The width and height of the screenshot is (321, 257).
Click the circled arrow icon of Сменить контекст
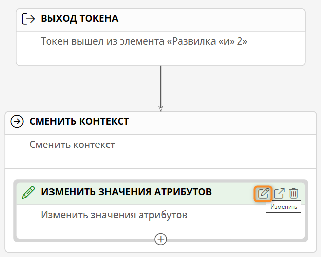click(x=17, y=121)
